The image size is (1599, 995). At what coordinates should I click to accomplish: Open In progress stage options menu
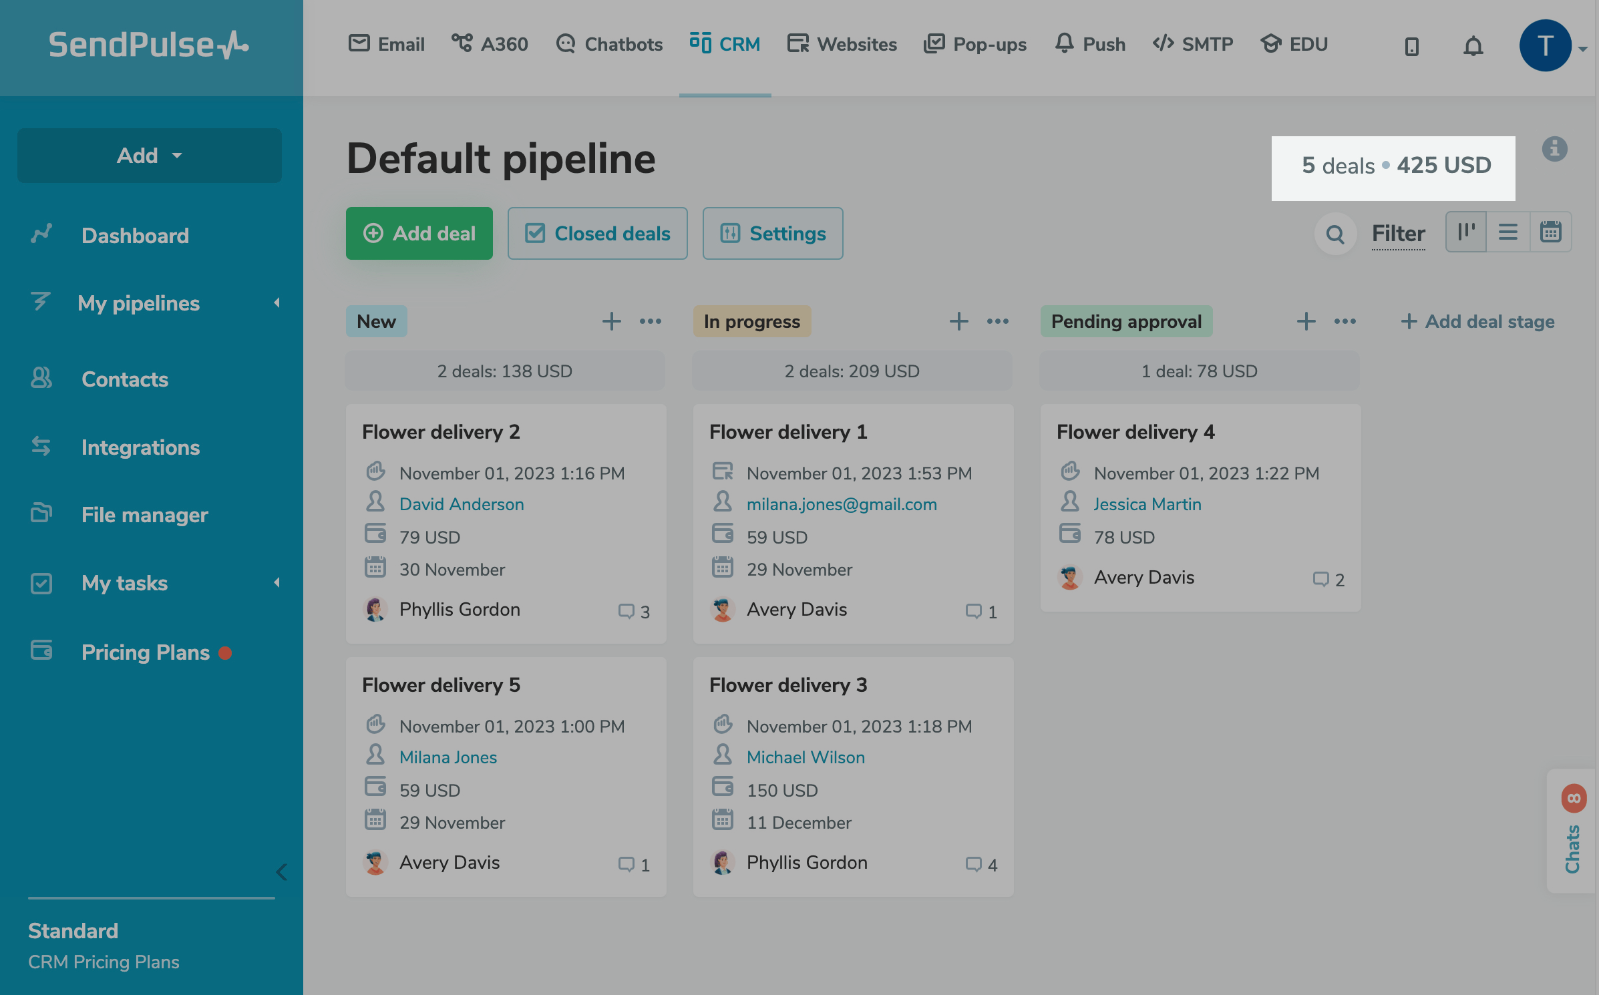(998, 321)
